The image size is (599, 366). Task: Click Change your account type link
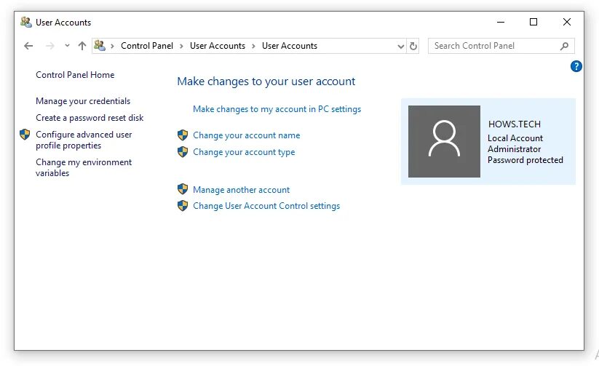point(244,152)
